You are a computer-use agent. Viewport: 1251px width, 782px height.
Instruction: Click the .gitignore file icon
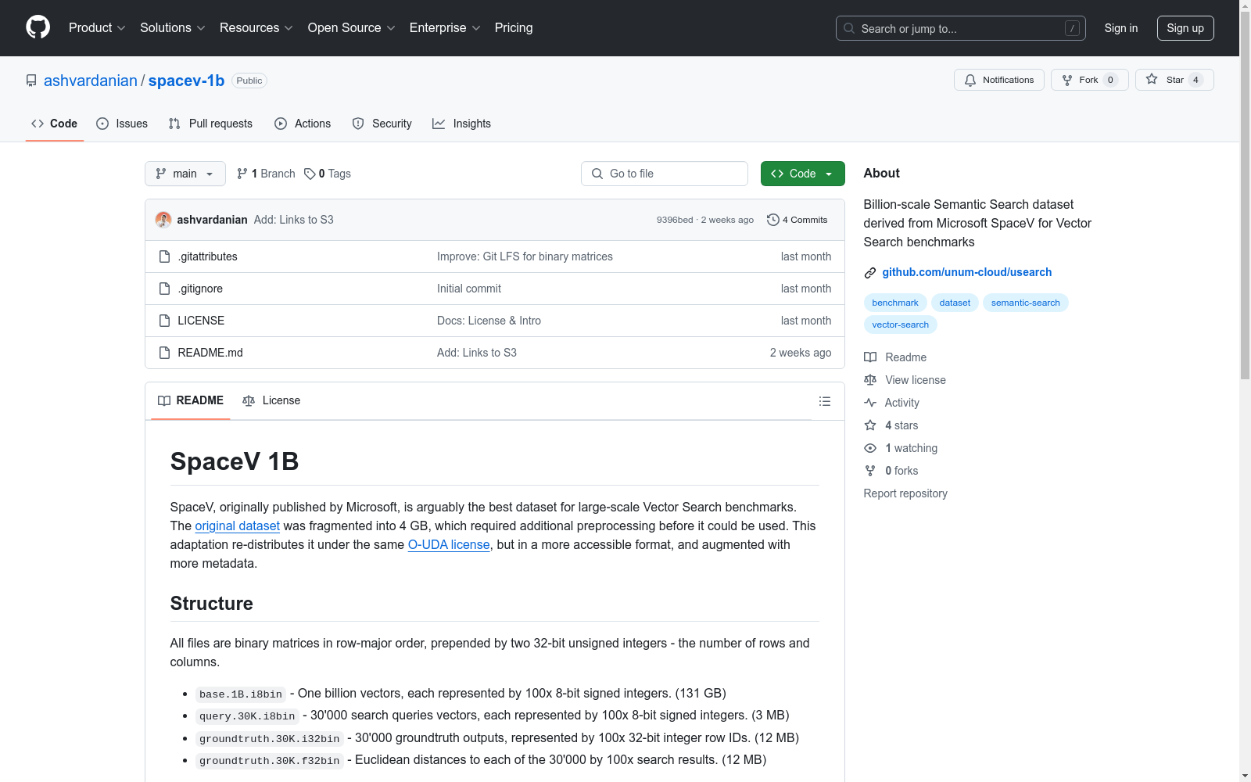coord(164,289)
